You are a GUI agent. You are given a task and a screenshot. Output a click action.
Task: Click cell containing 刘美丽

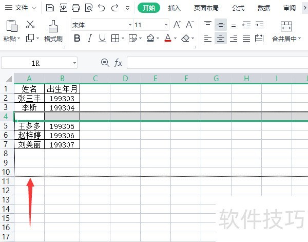29,144
